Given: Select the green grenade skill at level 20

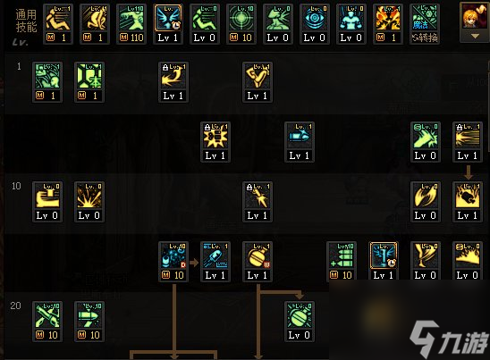Looking at the screenshot, I should tap(300, 322).
